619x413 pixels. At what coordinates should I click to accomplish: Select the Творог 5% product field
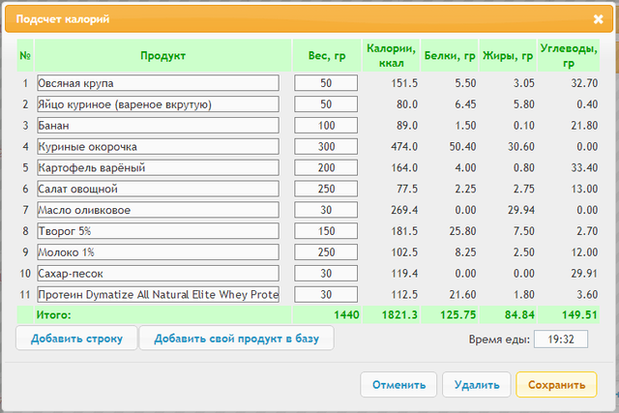[158, 231]
